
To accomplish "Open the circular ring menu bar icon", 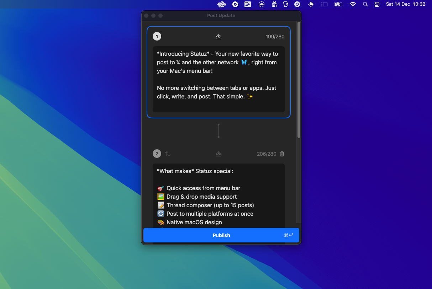I will [297, 4].
